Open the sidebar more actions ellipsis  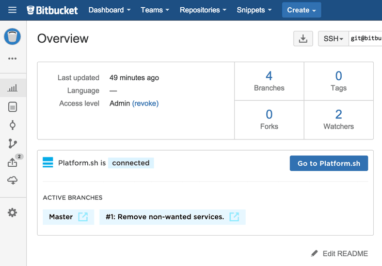coord(12,59)
